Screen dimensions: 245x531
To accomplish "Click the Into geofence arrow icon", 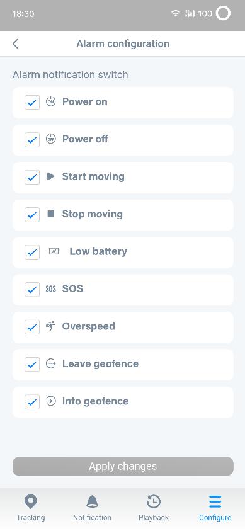I will (x=50, y=401).
